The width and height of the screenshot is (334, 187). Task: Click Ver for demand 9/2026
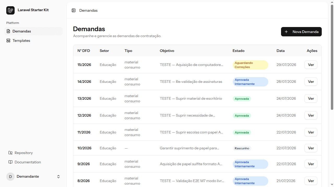[x=311, y=164]
